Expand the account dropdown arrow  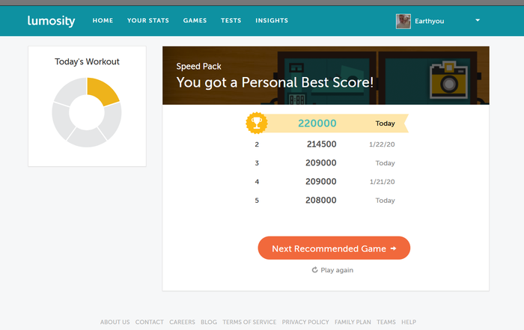[x=478, y=20]
